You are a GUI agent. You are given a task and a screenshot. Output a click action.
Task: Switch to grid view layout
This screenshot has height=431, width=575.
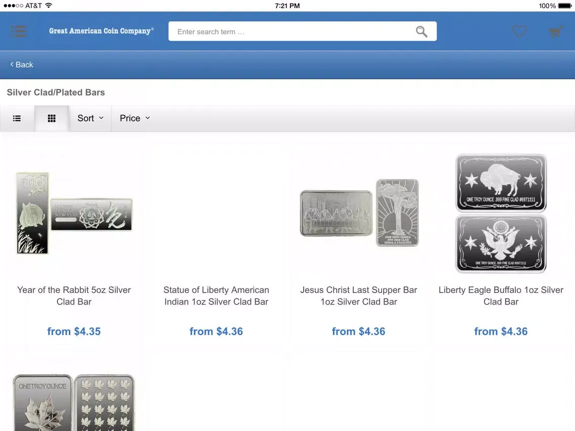(x=52, y=118)
